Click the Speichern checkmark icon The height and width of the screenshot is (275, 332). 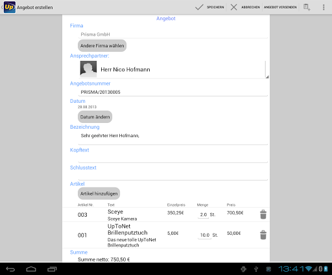[x=199, y=7]
